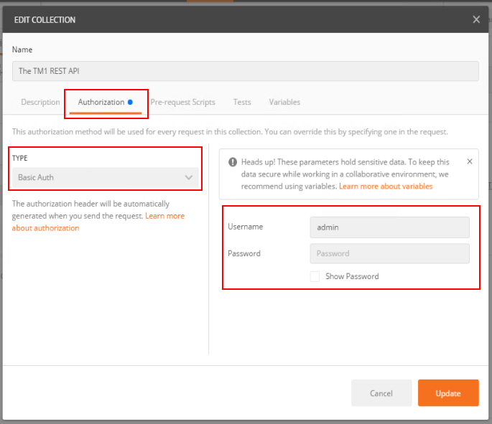This screenshot has width=492, height=424.
Task: Click the Show Password label text
Action: pos(351,276)
